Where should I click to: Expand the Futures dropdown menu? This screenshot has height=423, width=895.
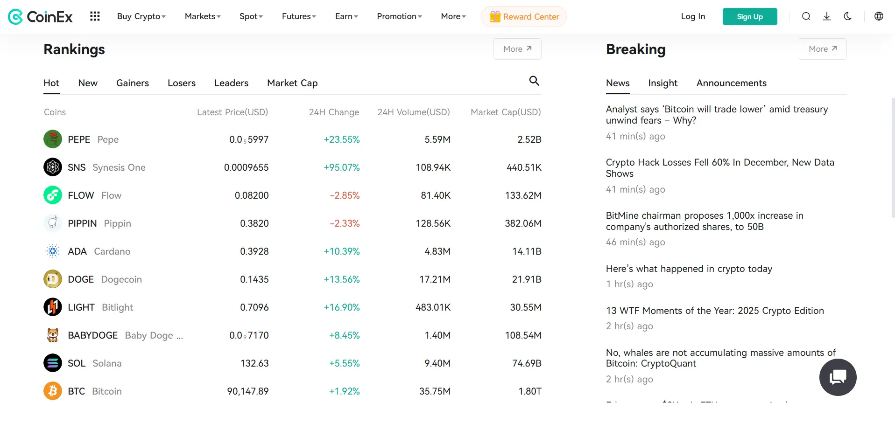[298, 16]
